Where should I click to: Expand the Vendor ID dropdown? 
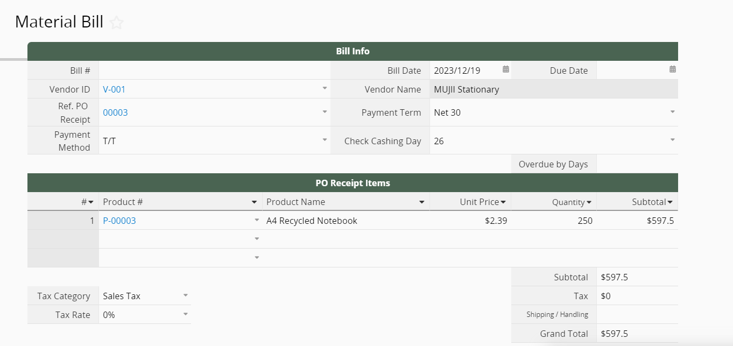coord(325,88)
